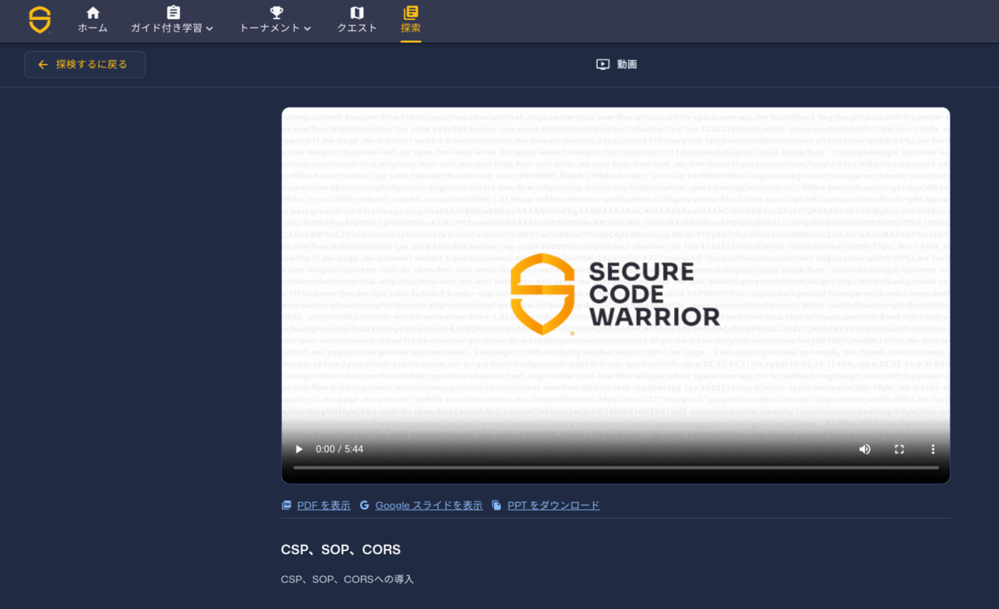
Task: Play the video
Action: coord(299,449)
